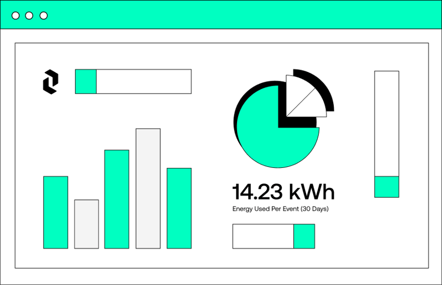Click the middle window control circle
The width and height of the screenshot is (442, 285).
tap(29, 15)
